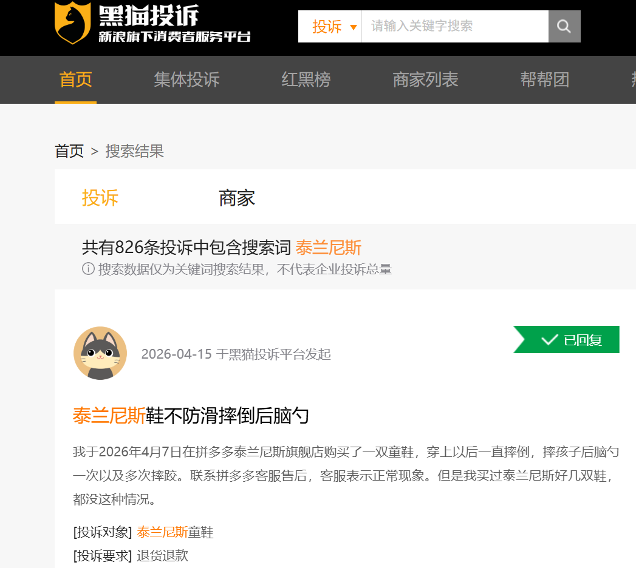Screen dimensions: 636x568
Task: Click the cat avatar of the complainant
Action: click(x=100, y=353)
